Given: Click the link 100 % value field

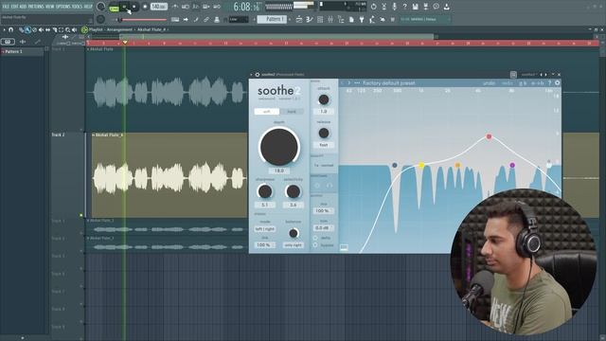Looking at the screenshot, I should pos(265,245).
